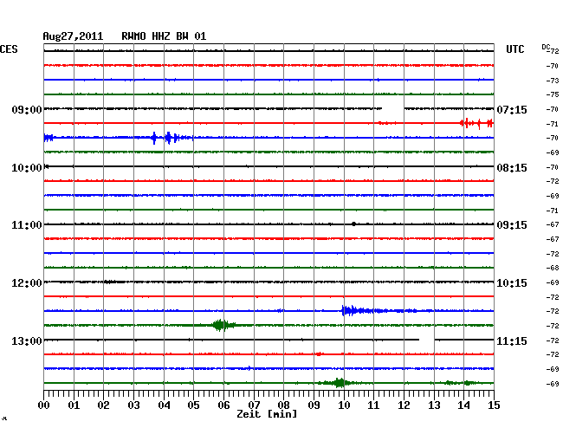563x428 pixels.
Task: Select minute axis tick label 06
Action: click(223, 405)
